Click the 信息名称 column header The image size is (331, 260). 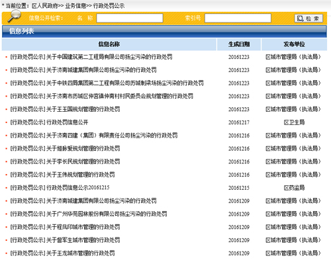[x=109, y=44]
